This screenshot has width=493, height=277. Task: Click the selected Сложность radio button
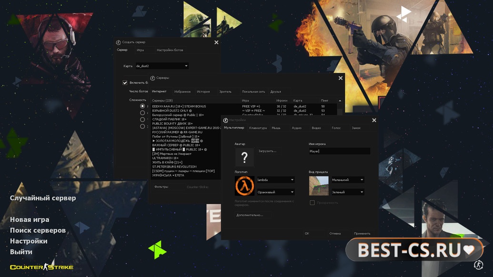142,106
